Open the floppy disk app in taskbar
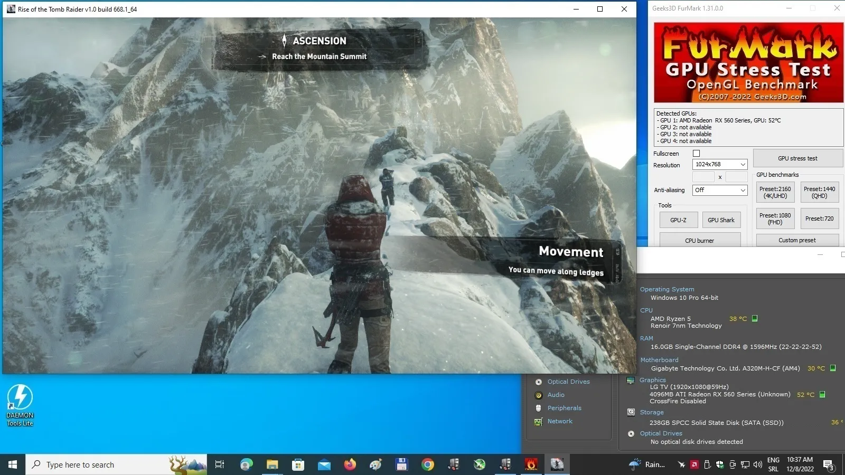This screenshot has width=845, height=475. [x=402, y=464]
